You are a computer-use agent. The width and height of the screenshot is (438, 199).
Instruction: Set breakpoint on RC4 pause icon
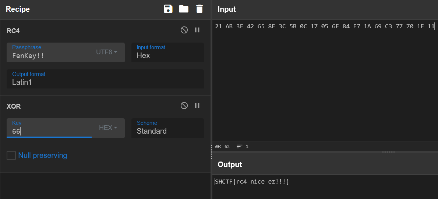197,30
